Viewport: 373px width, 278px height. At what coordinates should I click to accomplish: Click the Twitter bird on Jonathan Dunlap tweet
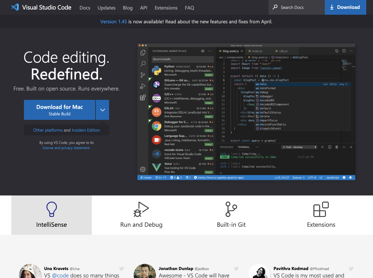point(236,269)
